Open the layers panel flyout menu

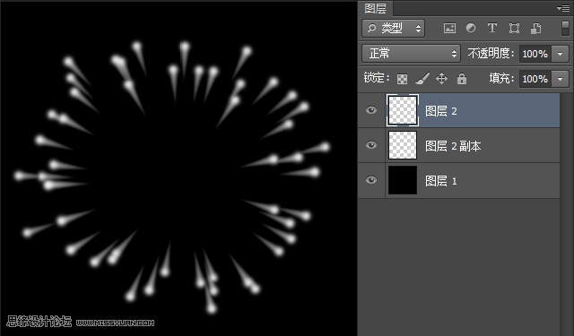point(563,8)
